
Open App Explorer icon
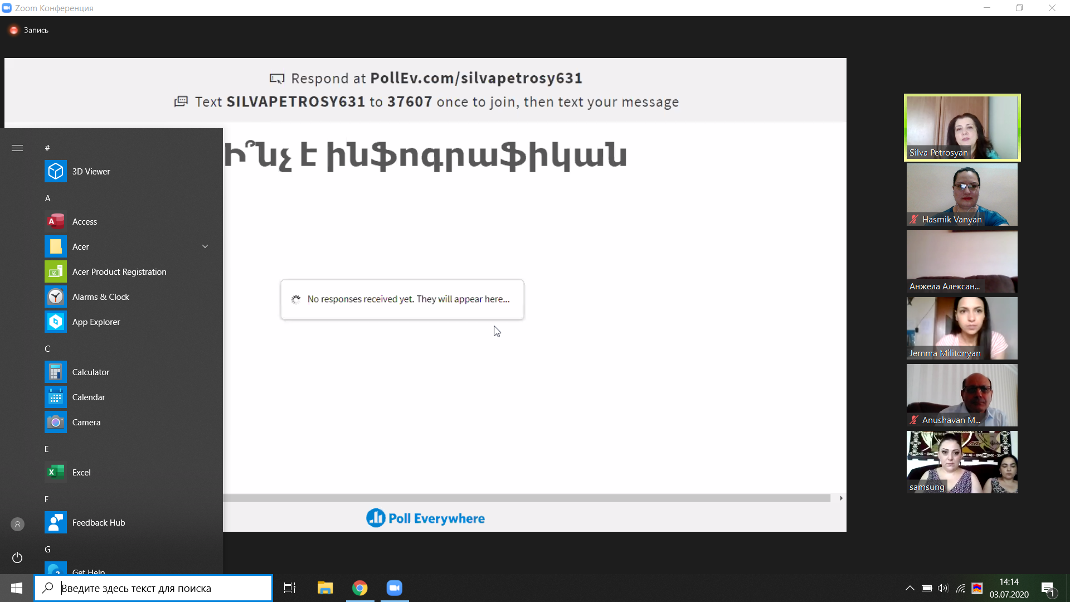click(56, 322)
